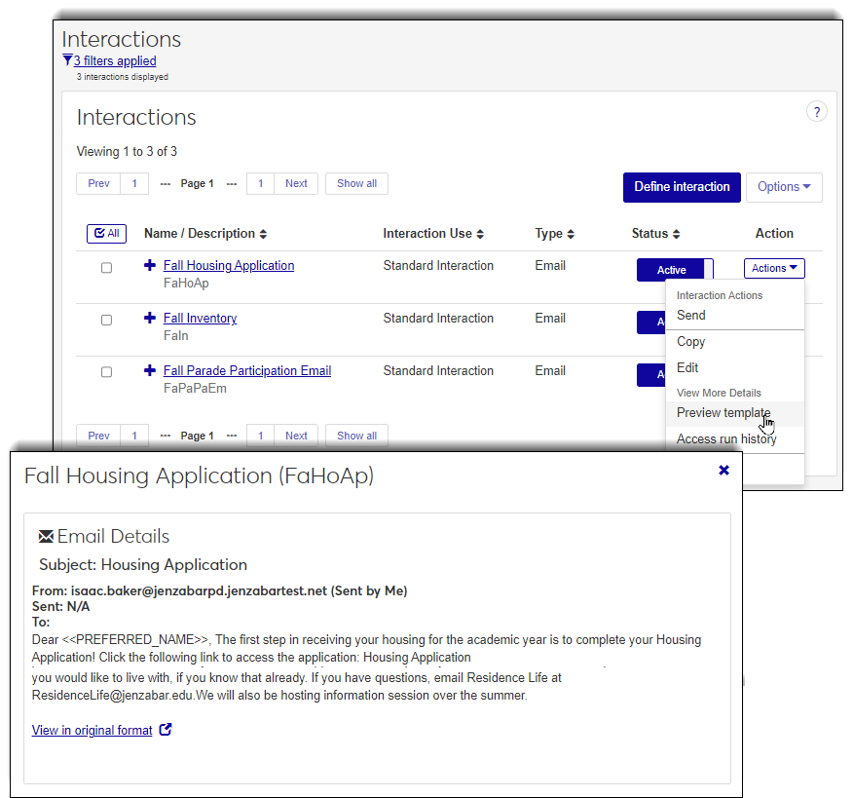Click bottom page 1 button after Prev

click(134, 436)
